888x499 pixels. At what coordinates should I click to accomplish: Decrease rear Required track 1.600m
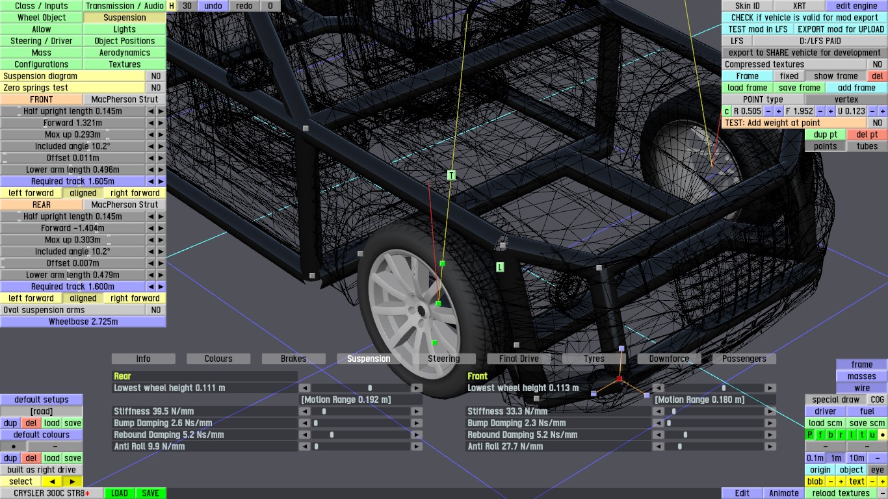coord(151,287)
